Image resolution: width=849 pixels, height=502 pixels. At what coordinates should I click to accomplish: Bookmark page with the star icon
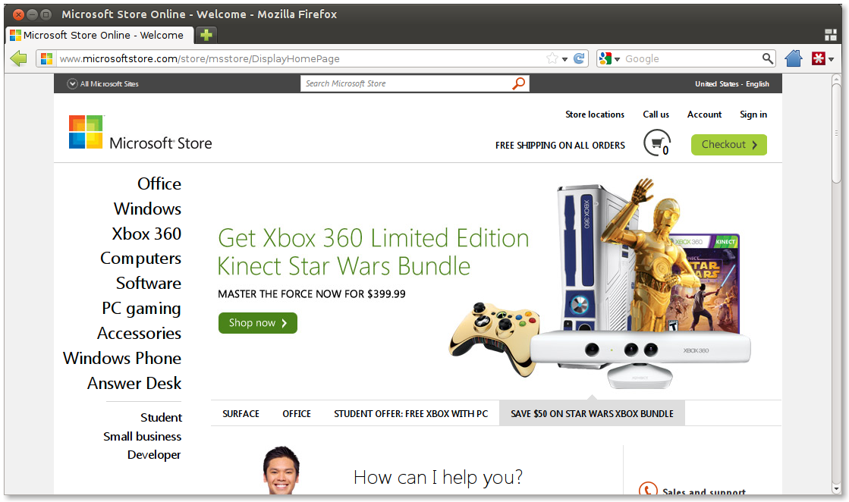pyautogui.click(x=552, y=58)
